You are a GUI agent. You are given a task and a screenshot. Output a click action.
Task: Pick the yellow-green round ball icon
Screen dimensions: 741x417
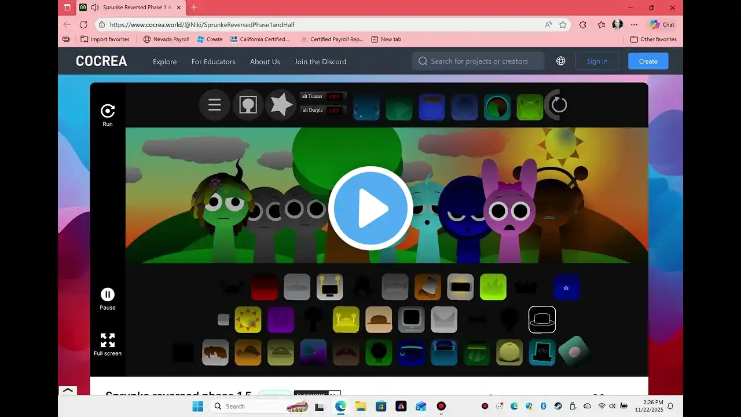coord(509,352)
